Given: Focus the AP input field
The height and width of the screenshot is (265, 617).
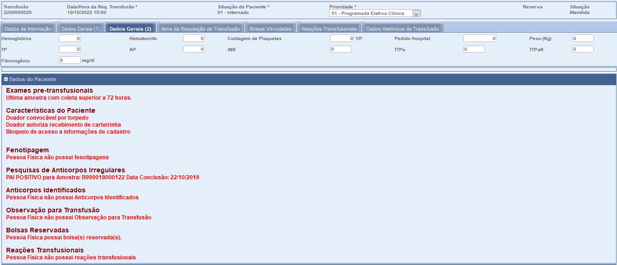Looking at the screenshot, I should point(193,49).
